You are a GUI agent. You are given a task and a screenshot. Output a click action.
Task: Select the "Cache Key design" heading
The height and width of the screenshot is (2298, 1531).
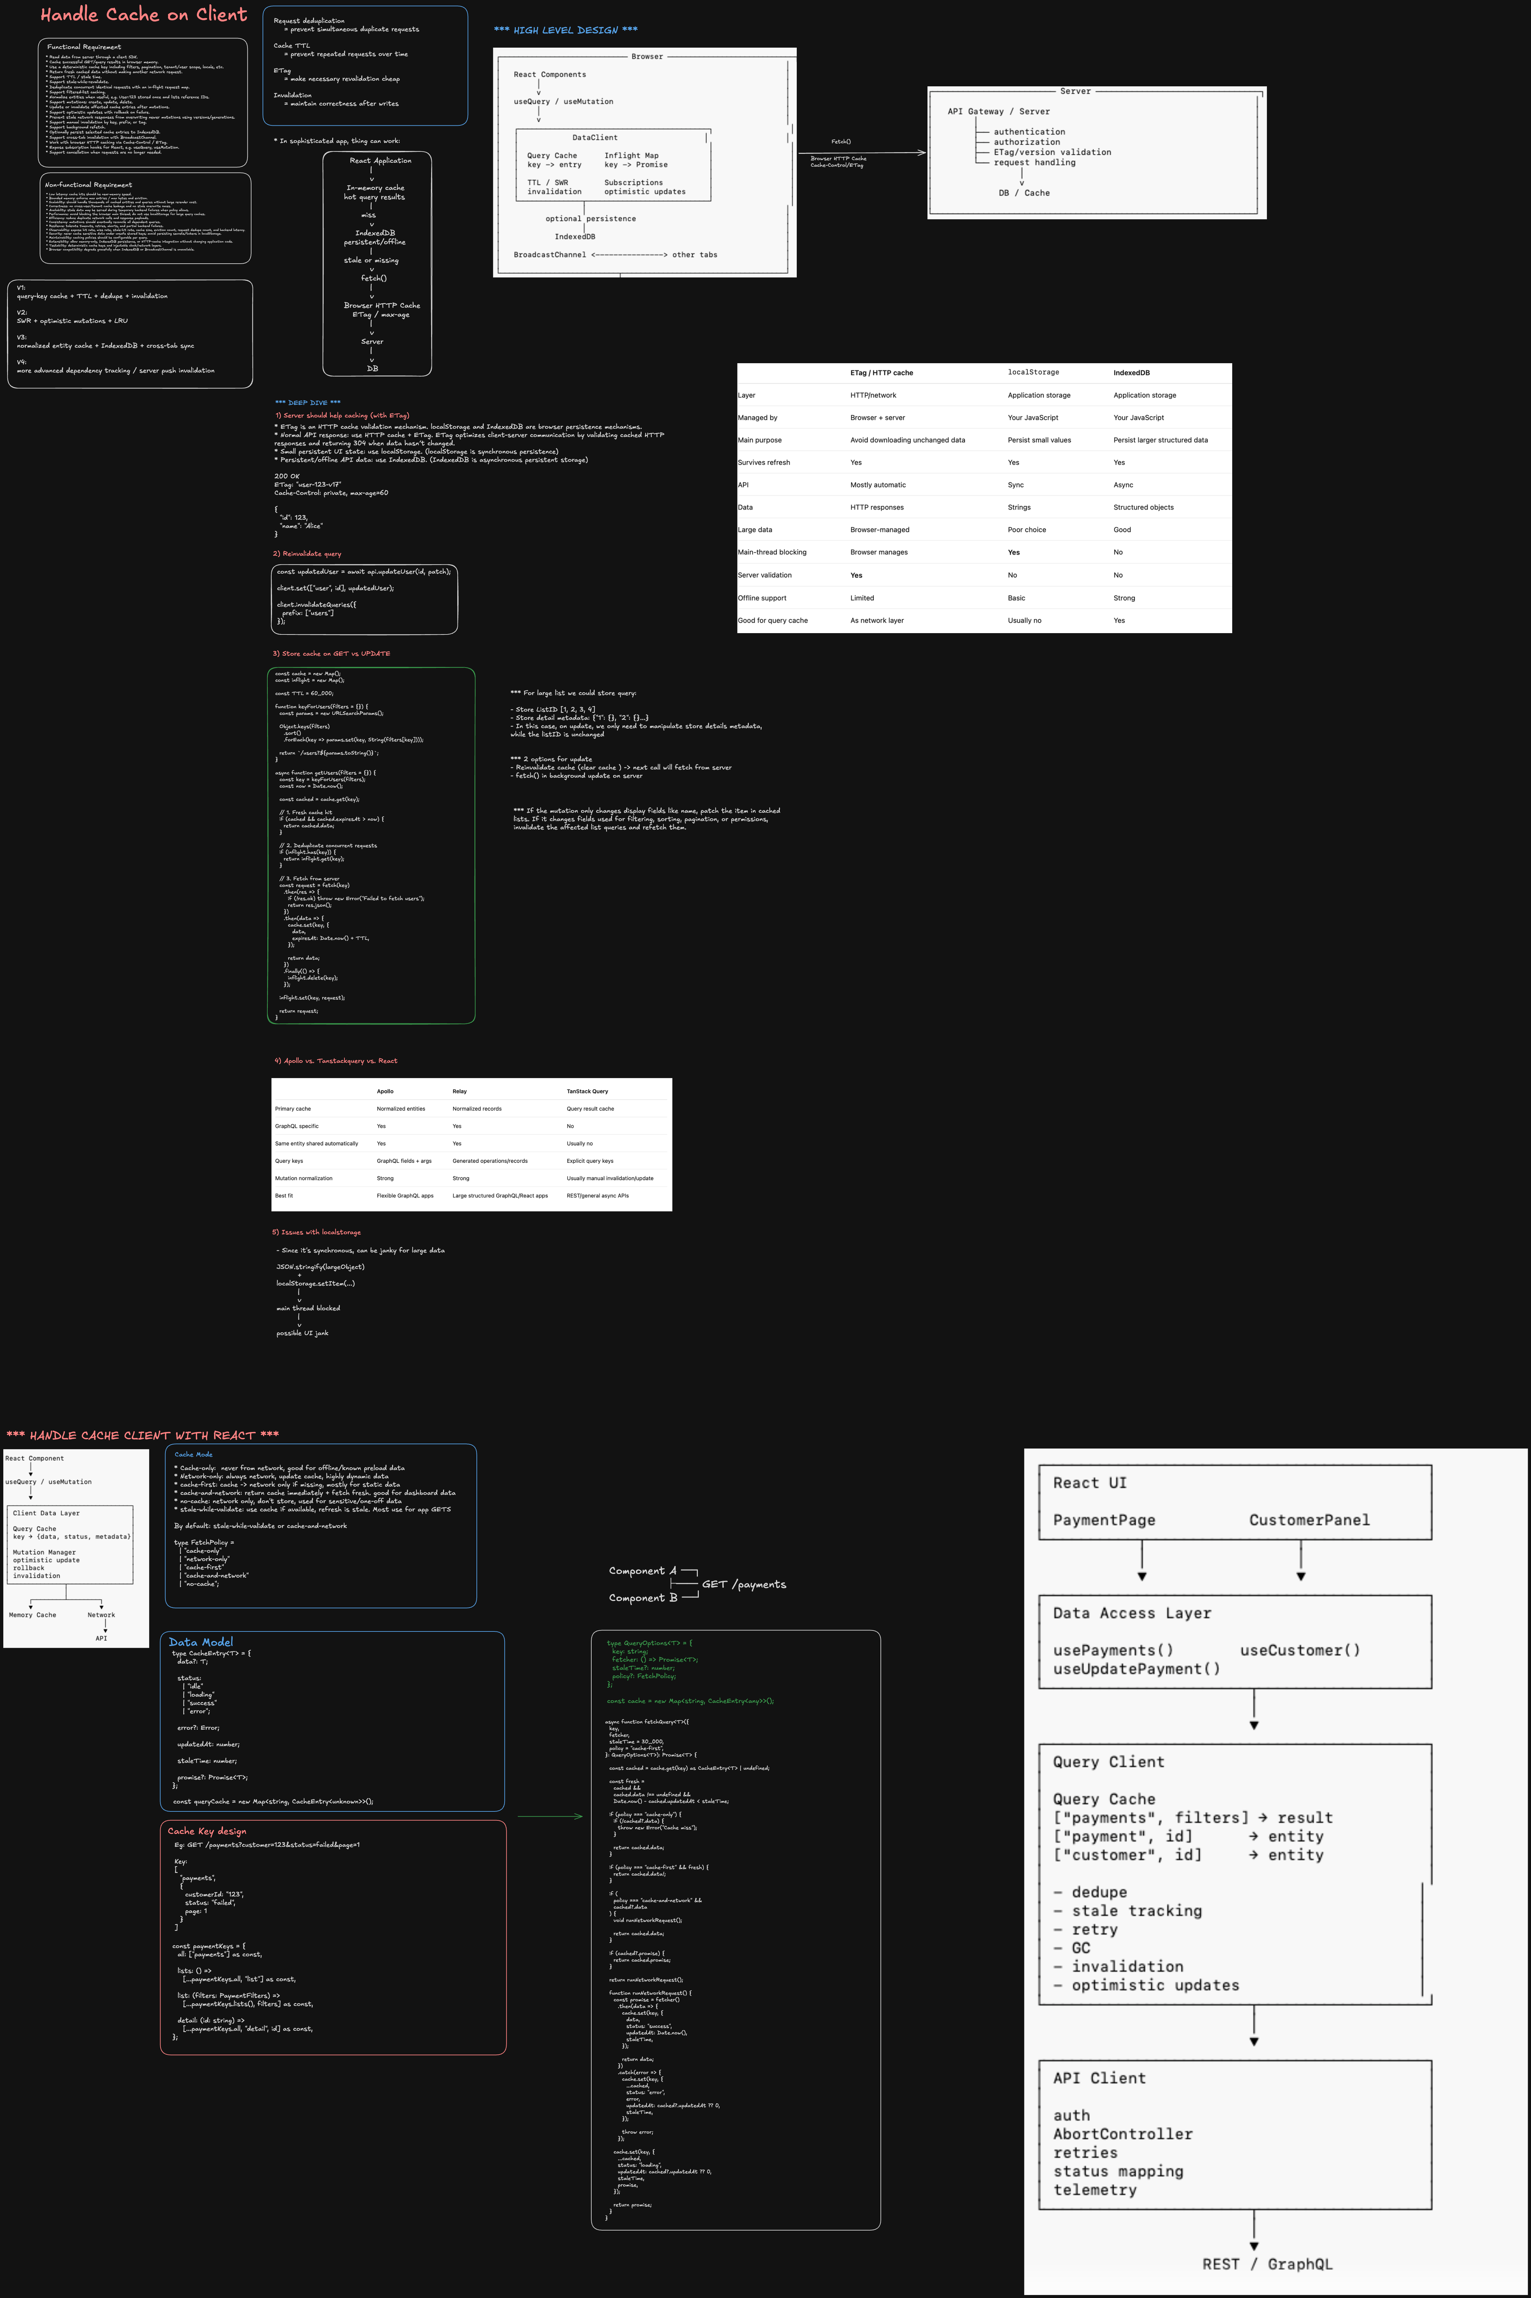(x=207, y=1831)
